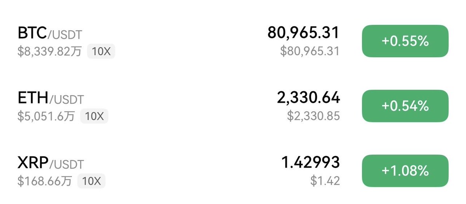Click the XRP USD value $1.42
This screenshot has height=204, width=466.
pos(325,181)
